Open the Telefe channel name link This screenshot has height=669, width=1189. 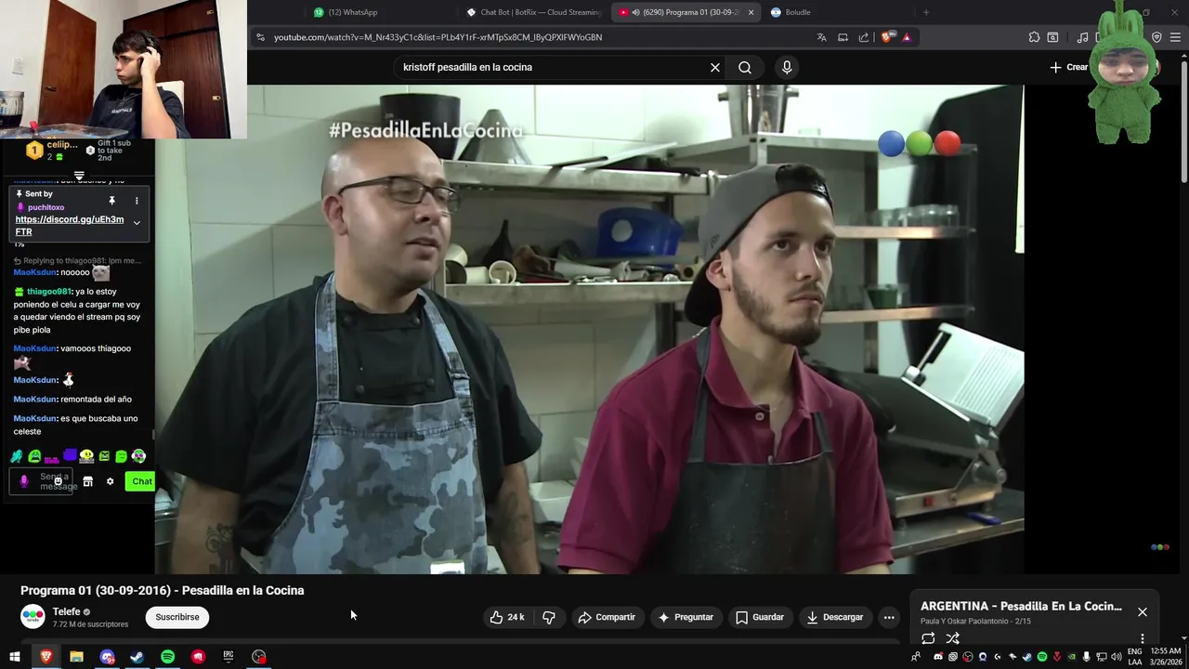(66, 611)
